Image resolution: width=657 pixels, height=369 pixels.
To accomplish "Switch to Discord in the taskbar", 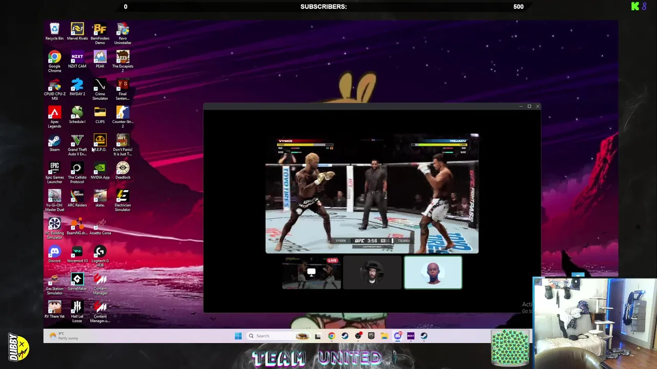I will point(398,336).
